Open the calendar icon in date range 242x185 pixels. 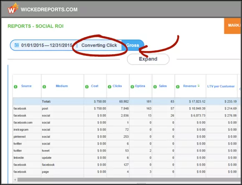point(17,45)
